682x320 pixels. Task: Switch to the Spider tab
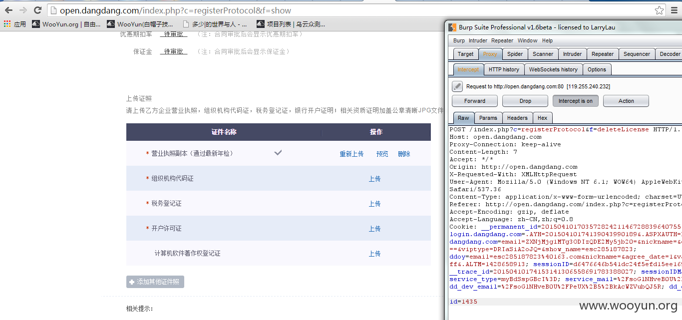coord(515,54)
